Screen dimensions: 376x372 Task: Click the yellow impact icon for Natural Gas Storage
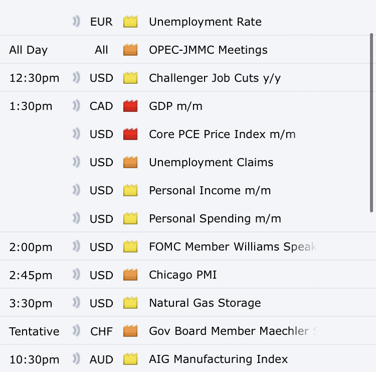point(130,303)
